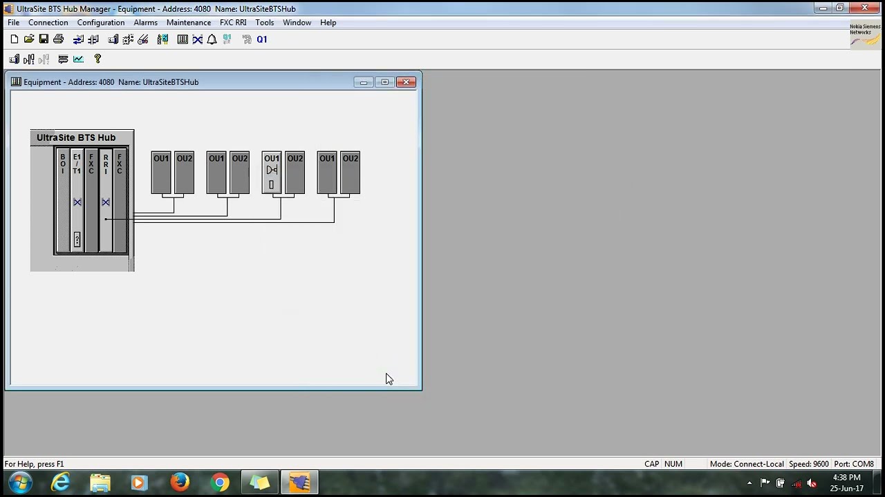Click the dotted nodes toolbar icon
885x497 pixels.
pos(128,39)
